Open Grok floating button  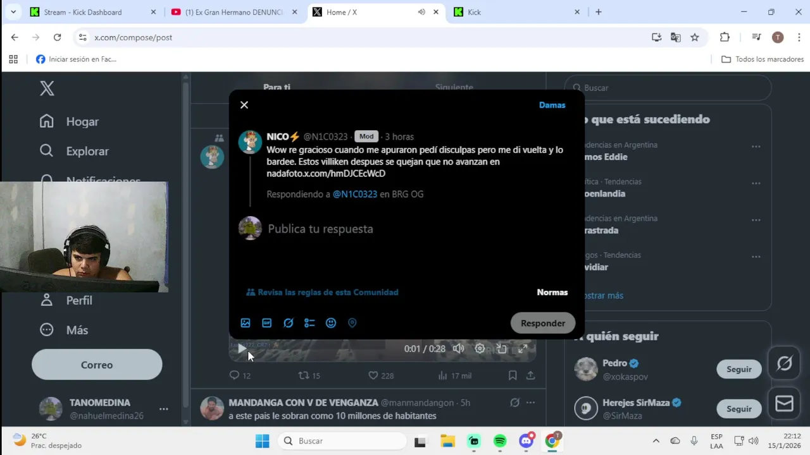point(785,363)
